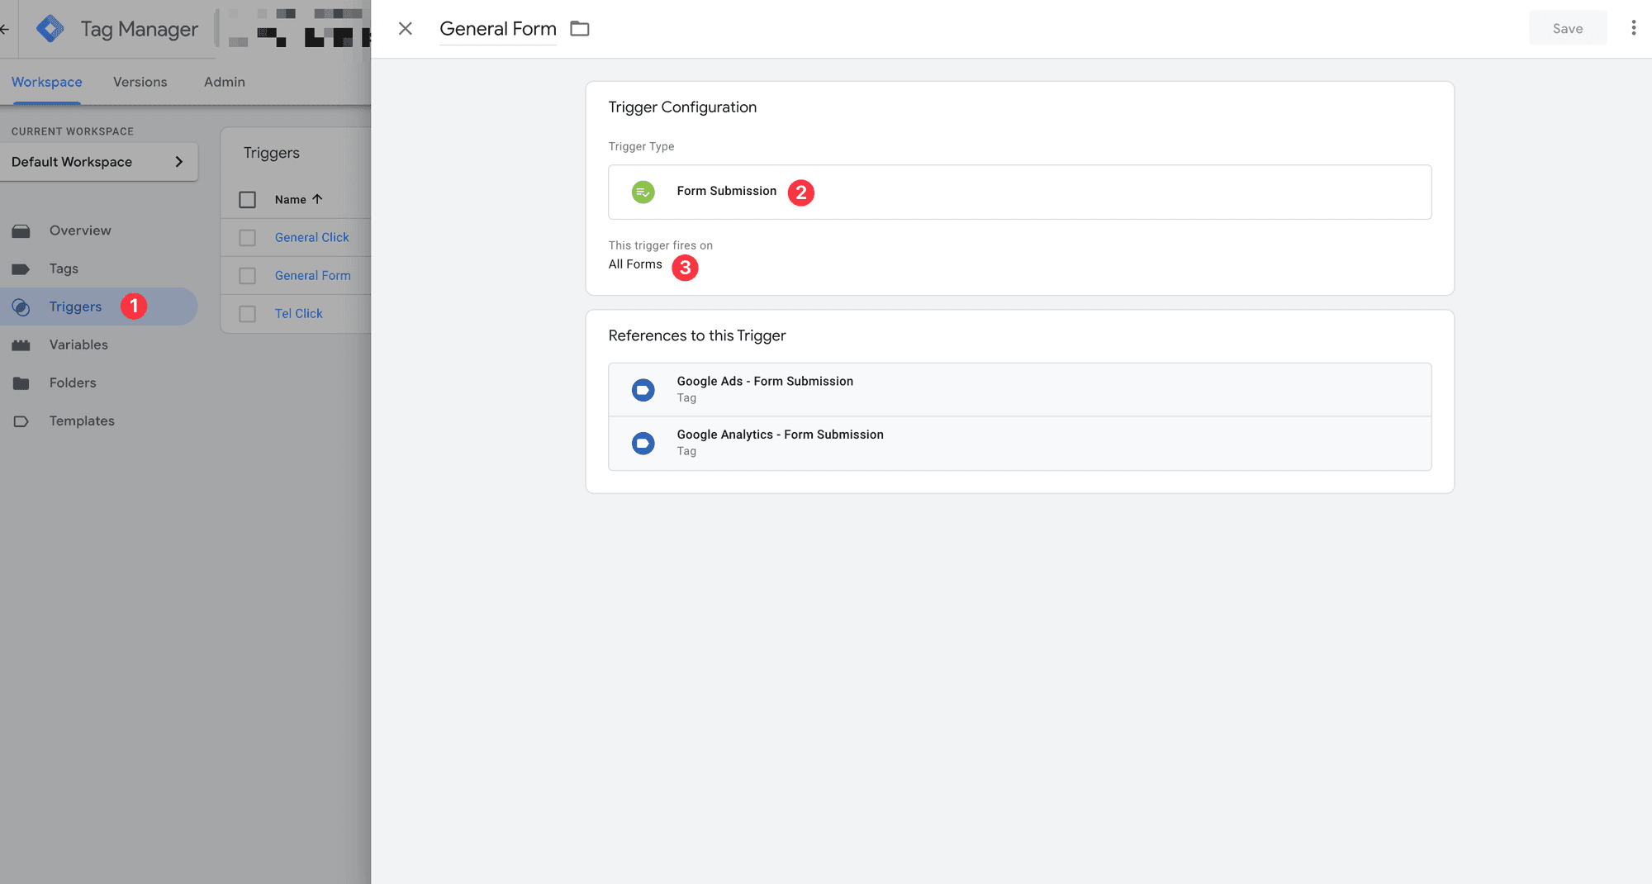The image size is (1652, 884).
Task: Open the three-dot more options menu
Action: (x=1633, y=28)
